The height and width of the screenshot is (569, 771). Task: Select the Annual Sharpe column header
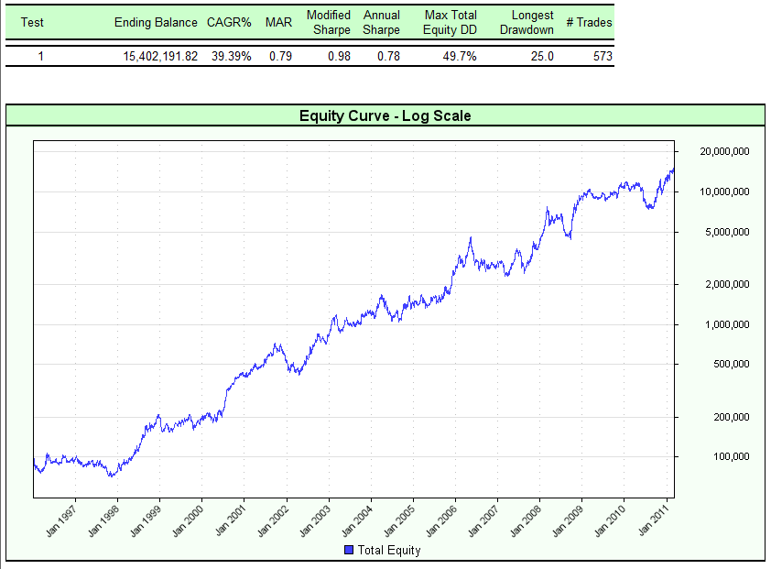[381, 23]
